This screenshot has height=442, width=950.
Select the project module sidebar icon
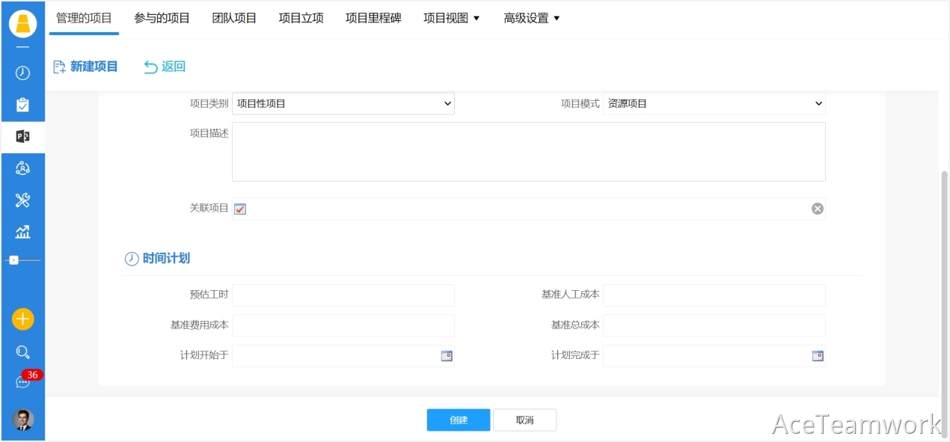22,136
